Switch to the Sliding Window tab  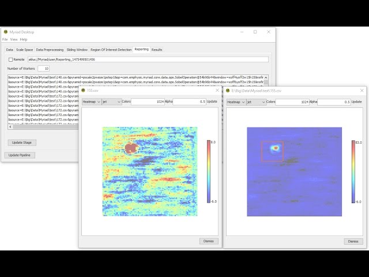(x=77, y=50)
